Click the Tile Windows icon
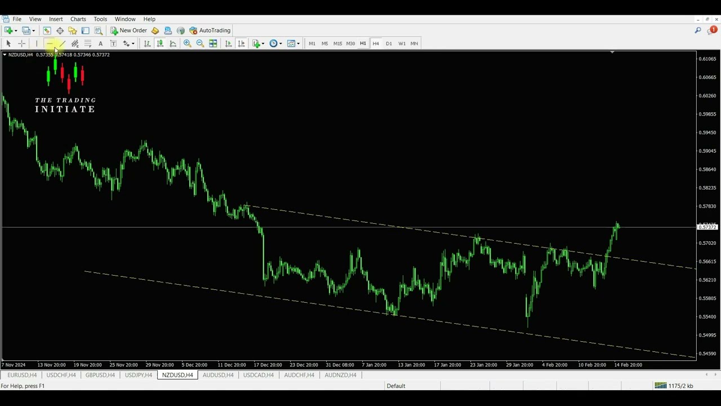 [213, 43]
